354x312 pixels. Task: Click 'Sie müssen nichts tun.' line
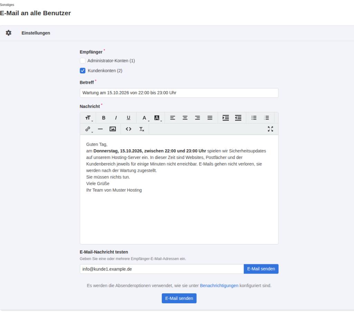click(108, 177)
